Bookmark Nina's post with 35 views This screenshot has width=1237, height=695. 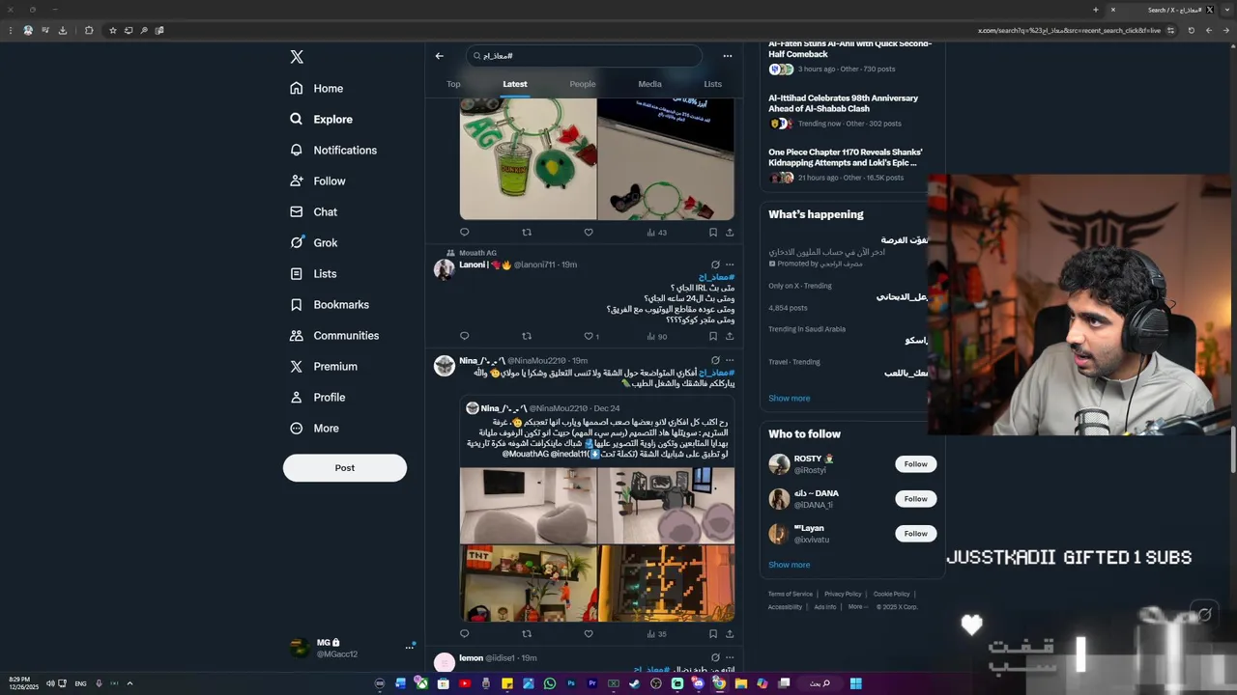tap(713, 633)
